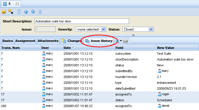Click the blue up arrow for previous issue

(x=26, y=12)
